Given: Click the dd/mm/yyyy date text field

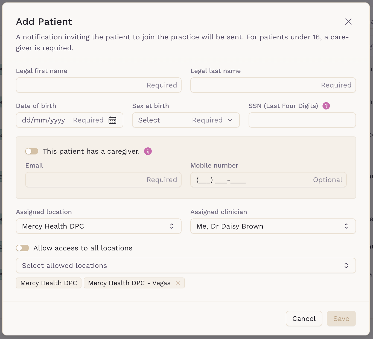Looking at the screenshot, I should click(x=44, y=120).
